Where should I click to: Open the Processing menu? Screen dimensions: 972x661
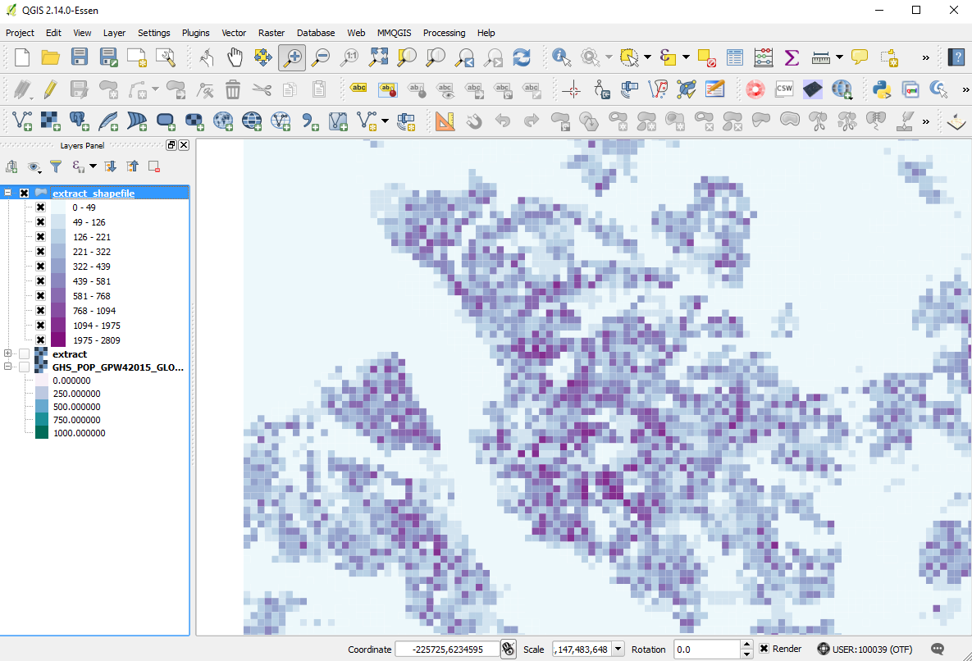point(444,33)
